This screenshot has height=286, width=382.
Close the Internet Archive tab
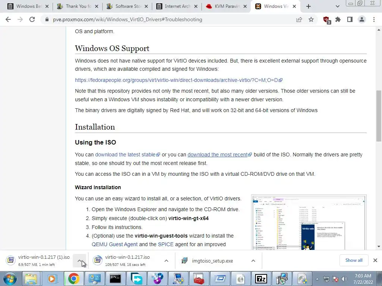point(196,6)
